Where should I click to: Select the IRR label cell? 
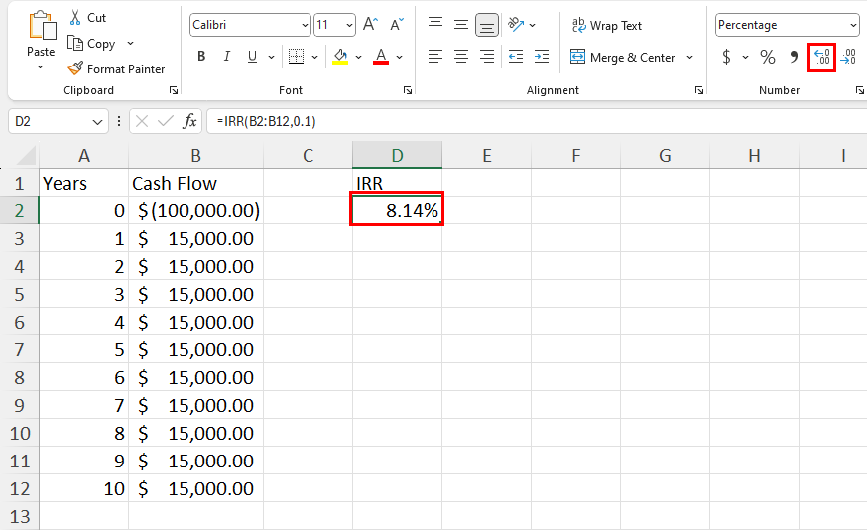[397, 184]
